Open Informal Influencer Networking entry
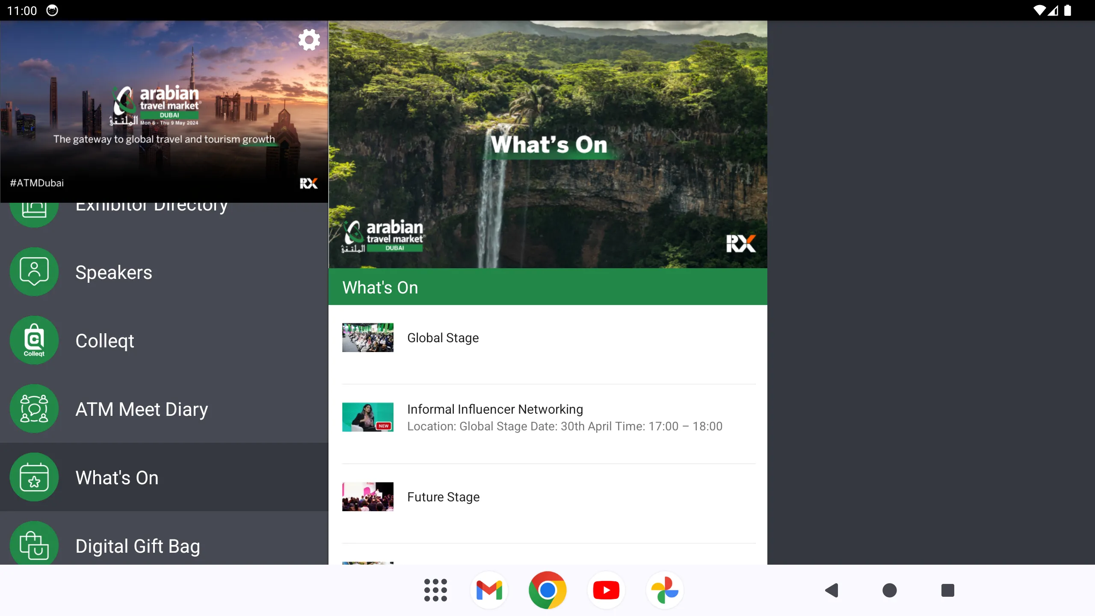Screen dimensions: 1095x616 [549, 424]
